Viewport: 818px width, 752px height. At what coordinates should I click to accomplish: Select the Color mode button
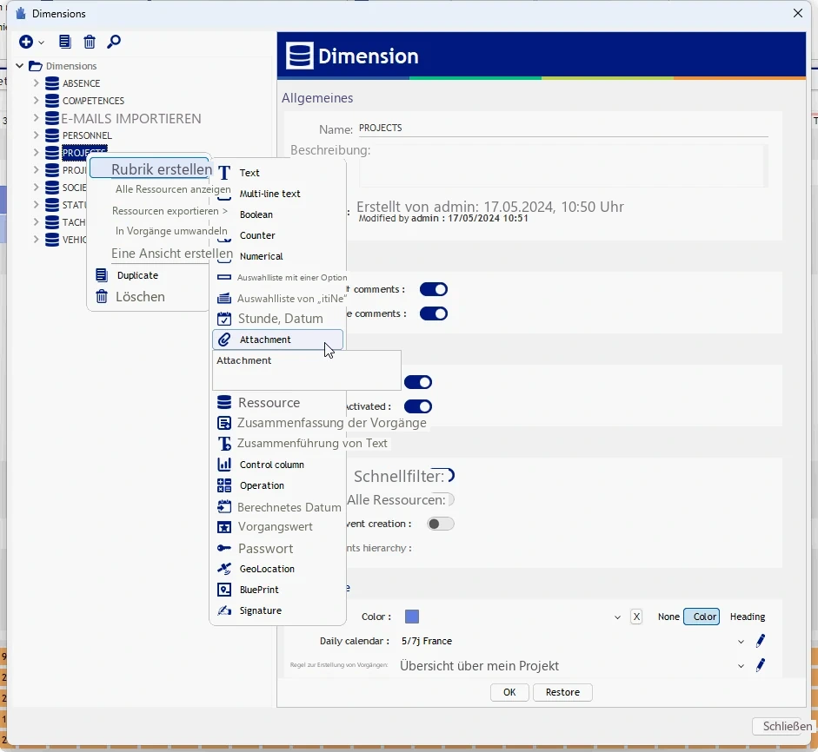click(x=702, y=617)
